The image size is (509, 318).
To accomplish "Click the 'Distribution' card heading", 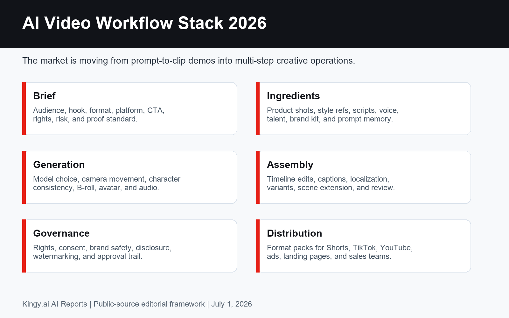I will point(295,233).
